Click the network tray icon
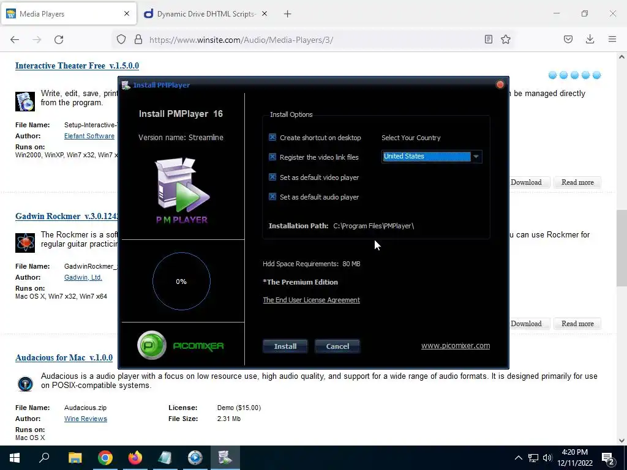Image resolution: width=627 pixels, height=470 pixels. tap(533, 458)
